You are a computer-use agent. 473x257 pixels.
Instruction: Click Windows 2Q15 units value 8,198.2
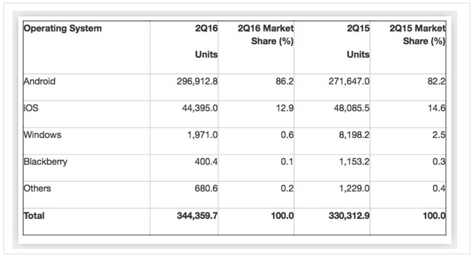[x=354, y=135]
